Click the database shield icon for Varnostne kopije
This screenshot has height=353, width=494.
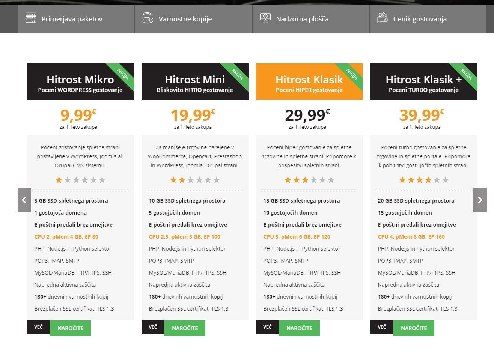[x=148, y=18]
